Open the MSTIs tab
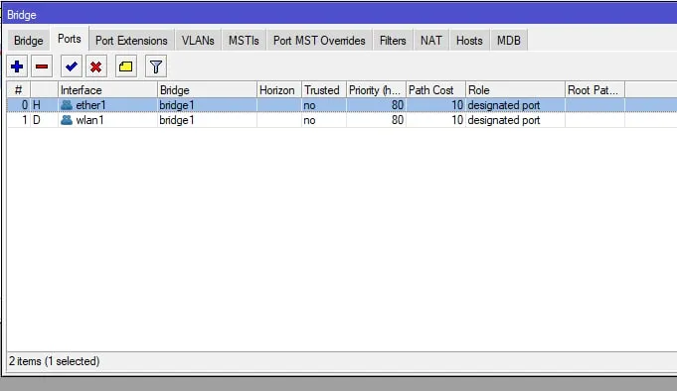Image resolution: width=677 pixels, height=391 pixels. (x=244, y=41)
